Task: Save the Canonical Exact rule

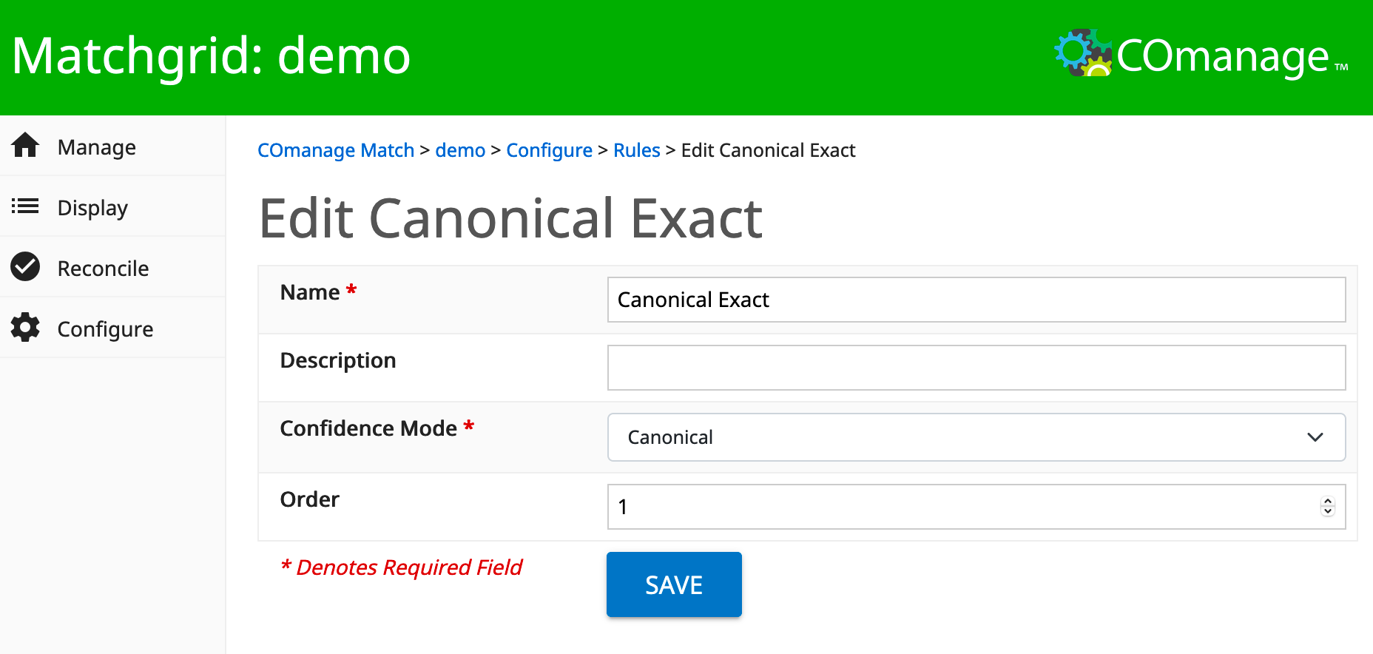Action: (674, 584)
